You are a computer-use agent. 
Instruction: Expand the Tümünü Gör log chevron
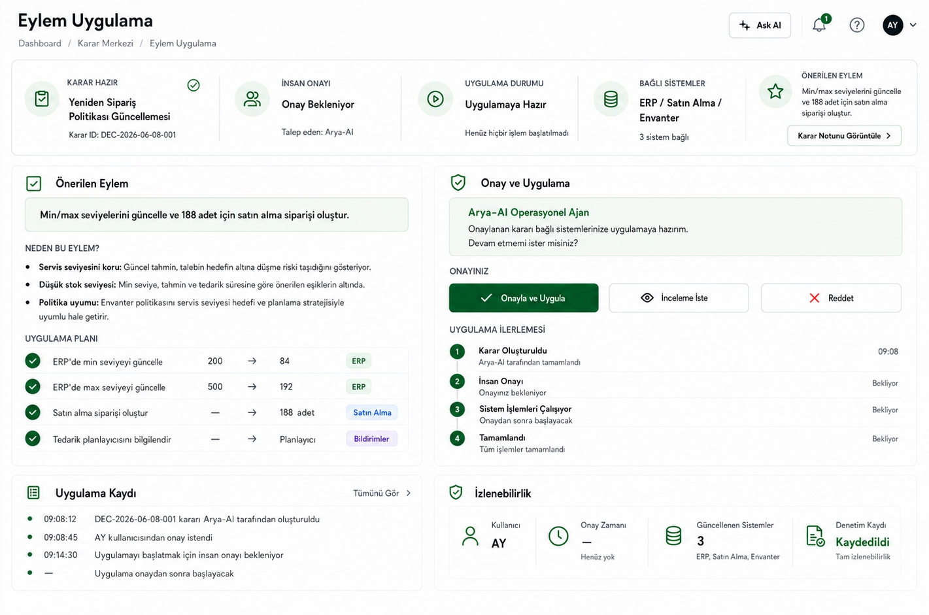[409, 493]
